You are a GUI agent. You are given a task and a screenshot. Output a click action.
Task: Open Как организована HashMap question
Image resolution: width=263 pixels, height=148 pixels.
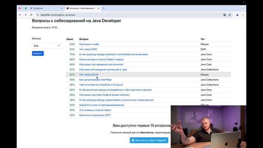click(x=95, y=80)
